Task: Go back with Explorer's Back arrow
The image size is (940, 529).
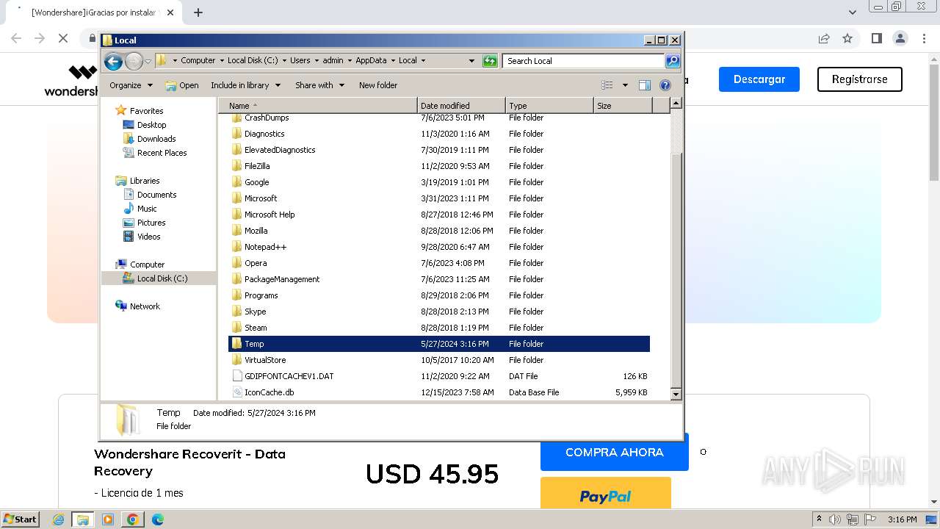Action: [113, 61]
